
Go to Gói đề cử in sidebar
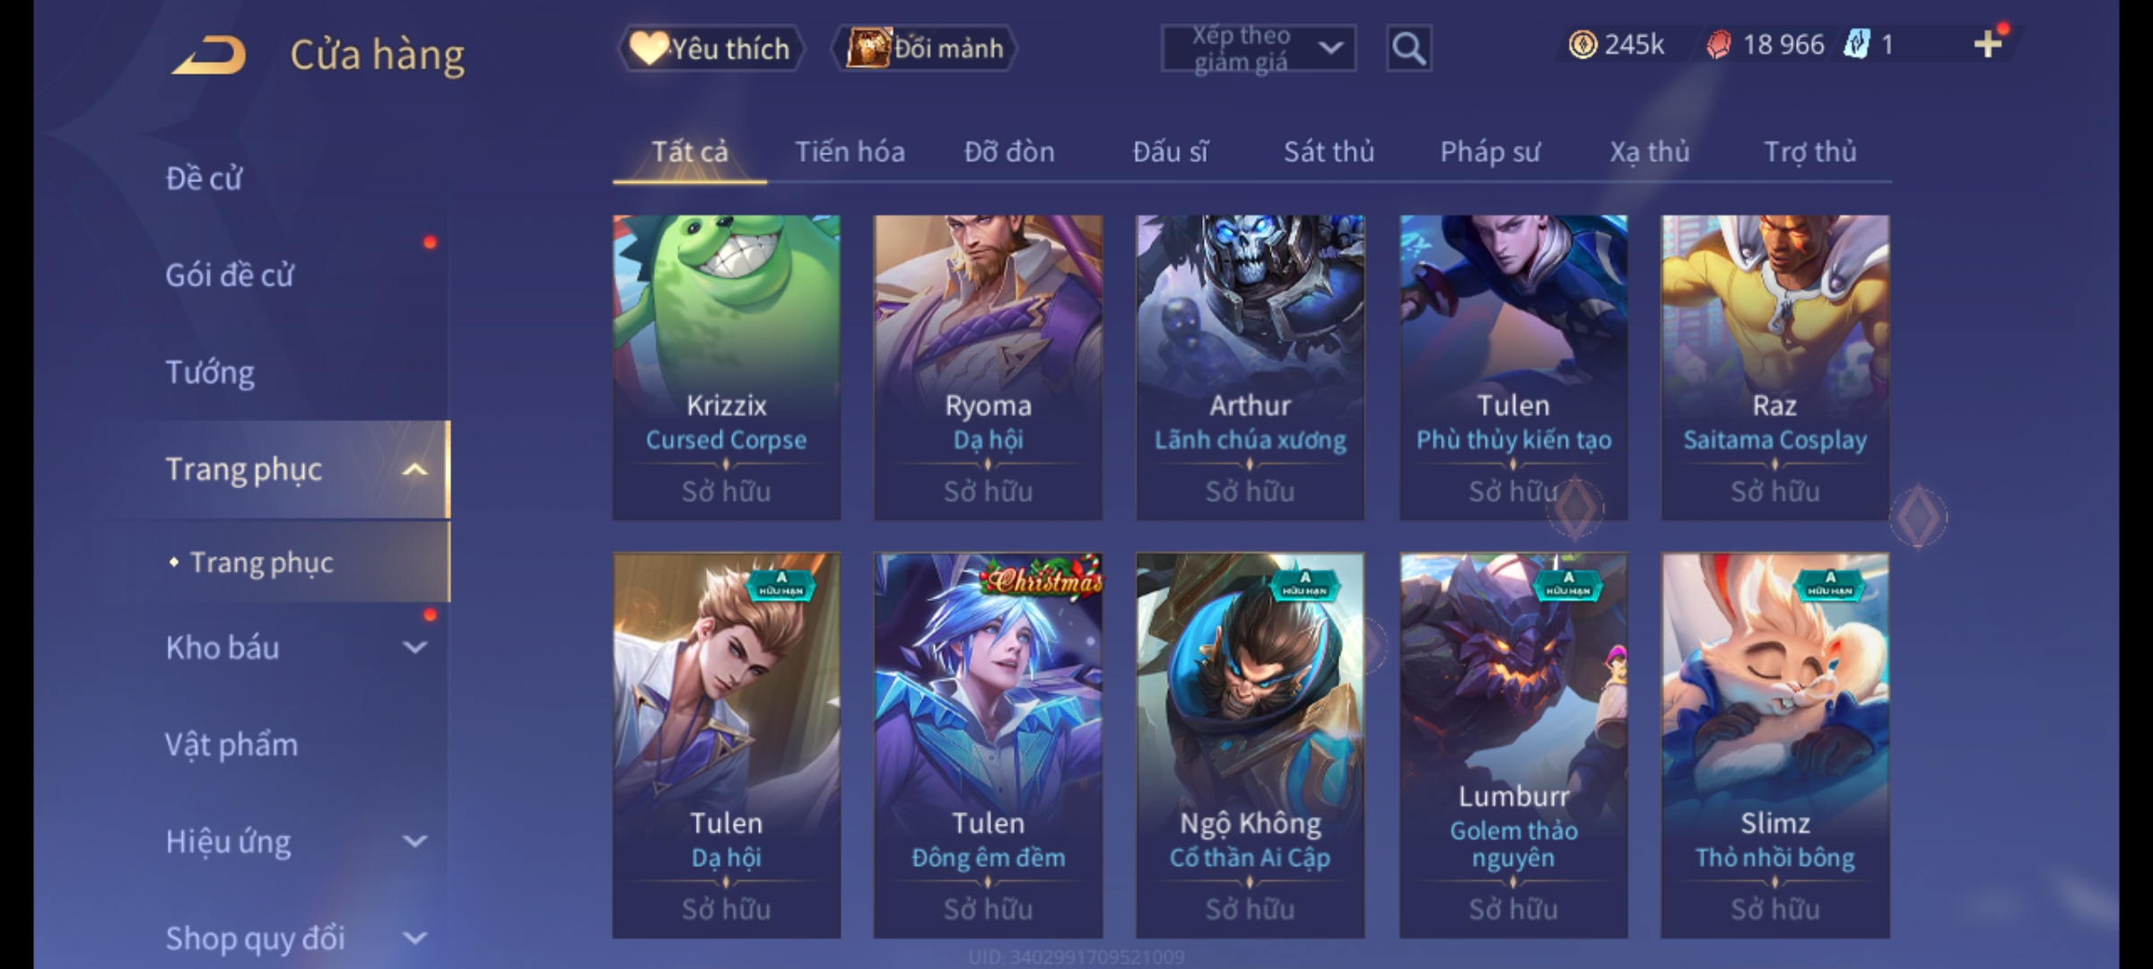pos(230,275)
